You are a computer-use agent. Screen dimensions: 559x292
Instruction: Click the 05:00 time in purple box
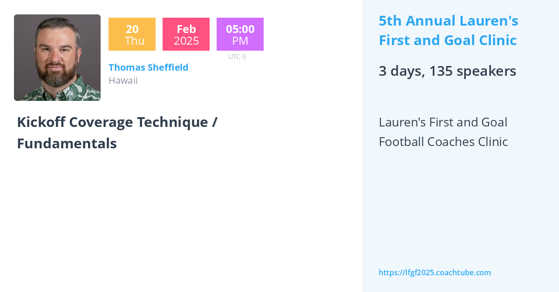240,29
